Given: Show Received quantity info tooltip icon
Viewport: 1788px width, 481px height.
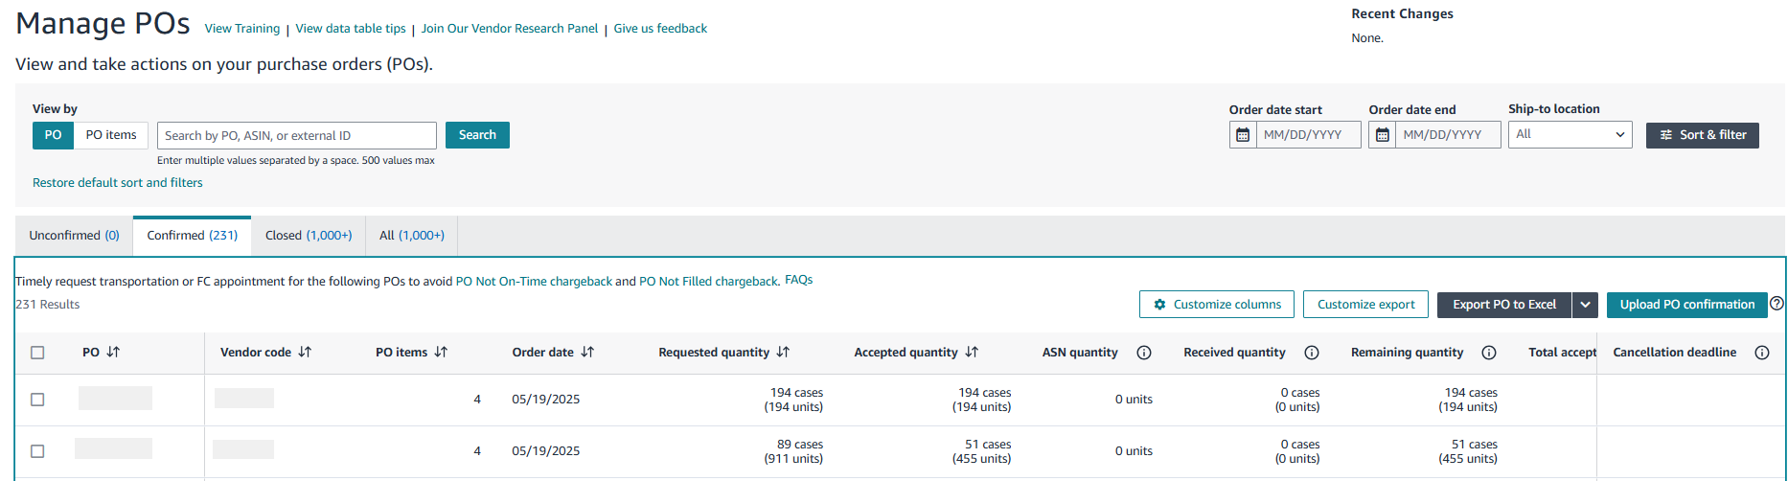Looking at the screenshot, I should click(1312, 353).
